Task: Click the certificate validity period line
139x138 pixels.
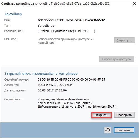Action: [77, 106]
